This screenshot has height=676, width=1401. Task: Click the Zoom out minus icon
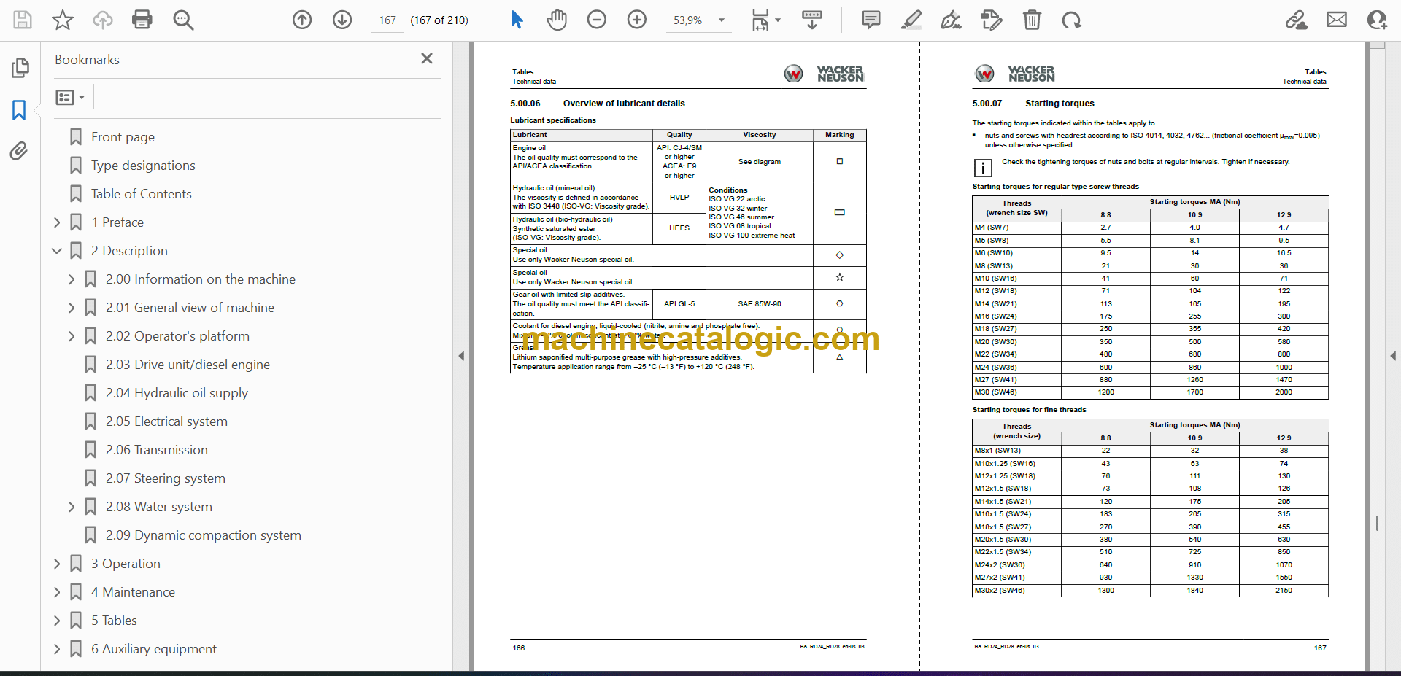[597, 20]
